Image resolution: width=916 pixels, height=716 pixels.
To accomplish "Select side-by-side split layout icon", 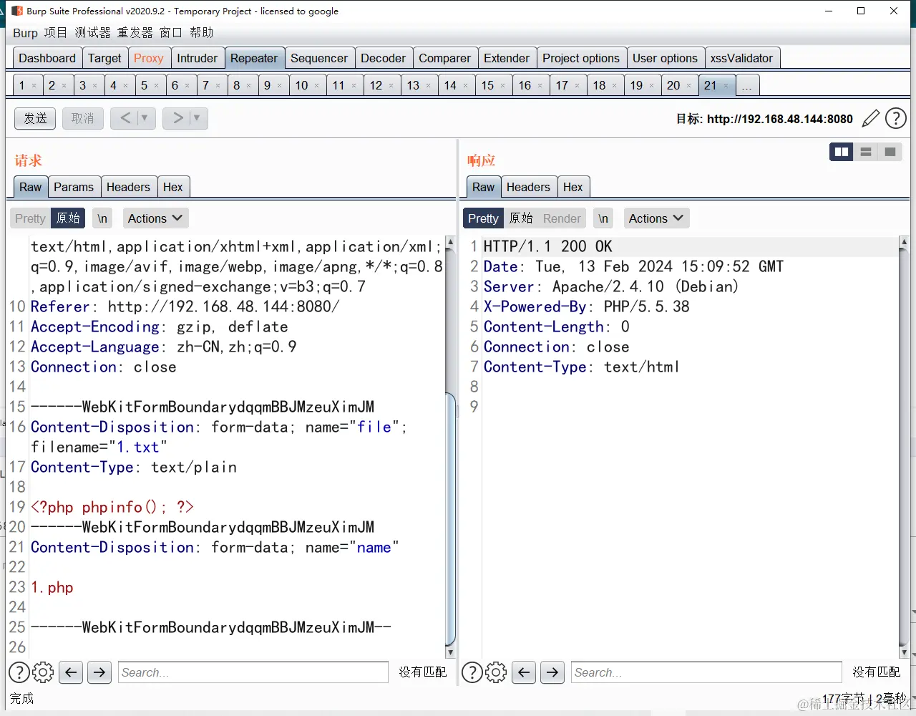I will coord(842,152).
